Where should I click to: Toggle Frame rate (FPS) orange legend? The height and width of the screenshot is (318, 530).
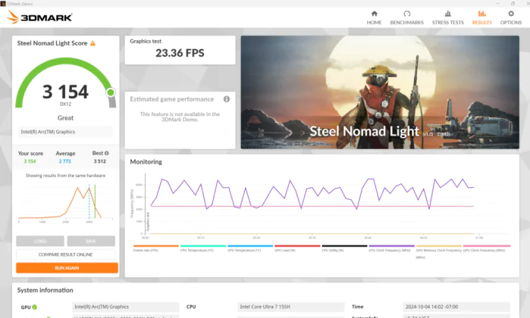pyautogui.click(x=156, y=248)
